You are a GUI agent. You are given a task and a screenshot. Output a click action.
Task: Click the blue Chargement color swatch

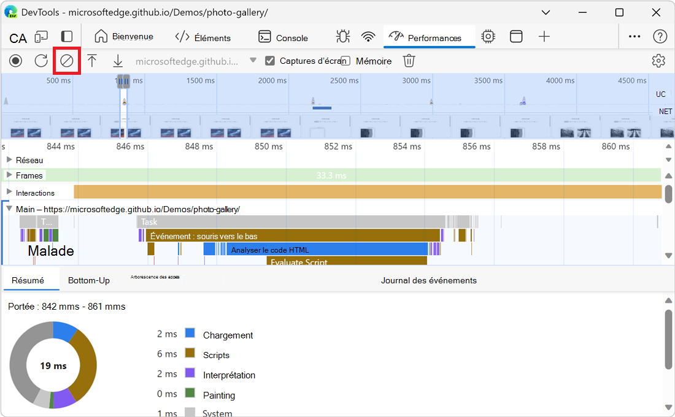point(190,333)
